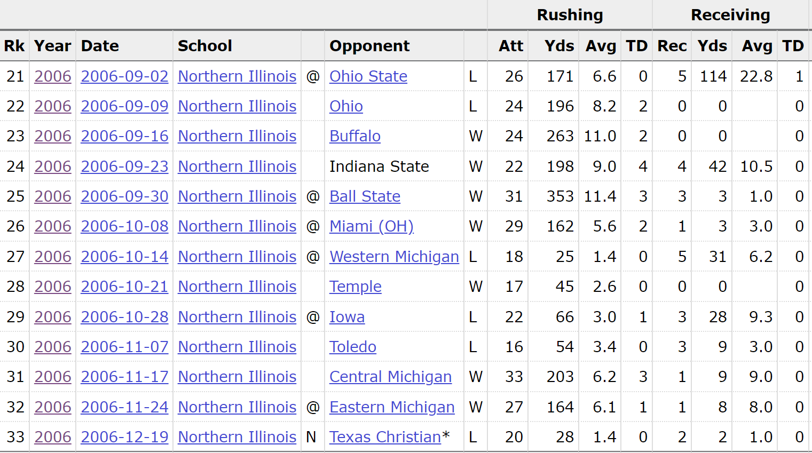Open the 2006 year link in row 24
812x453 pixels.
coord(53,166)
